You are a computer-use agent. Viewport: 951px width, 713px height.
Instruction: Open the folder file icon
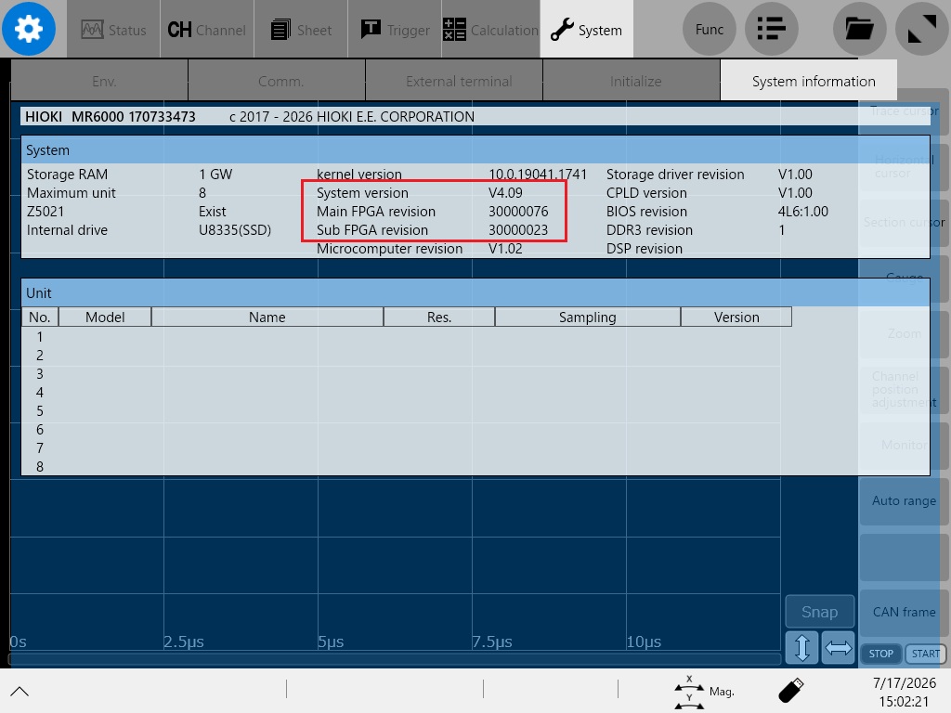click(x=859, y=29)
